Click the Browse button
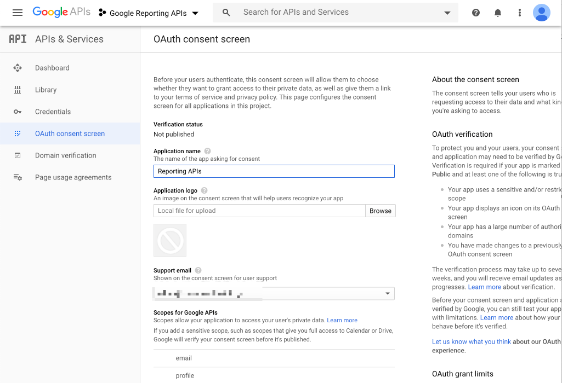Viewport: 562px width, 383px height. 381,211
